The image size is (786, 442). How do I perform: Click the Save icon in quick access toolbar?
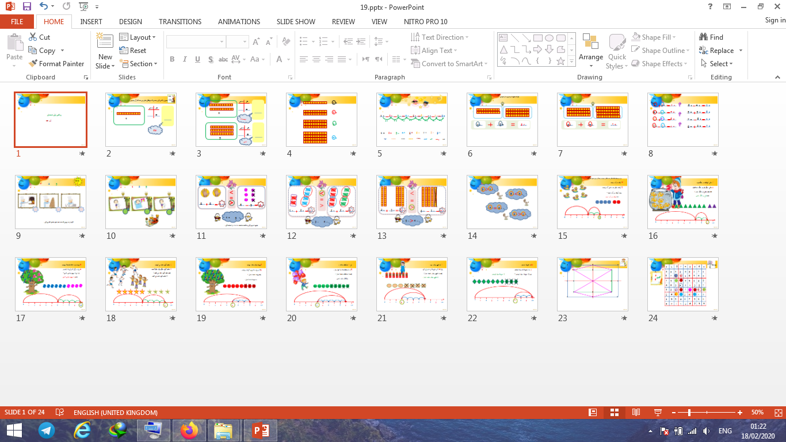[x=27, y=7]
